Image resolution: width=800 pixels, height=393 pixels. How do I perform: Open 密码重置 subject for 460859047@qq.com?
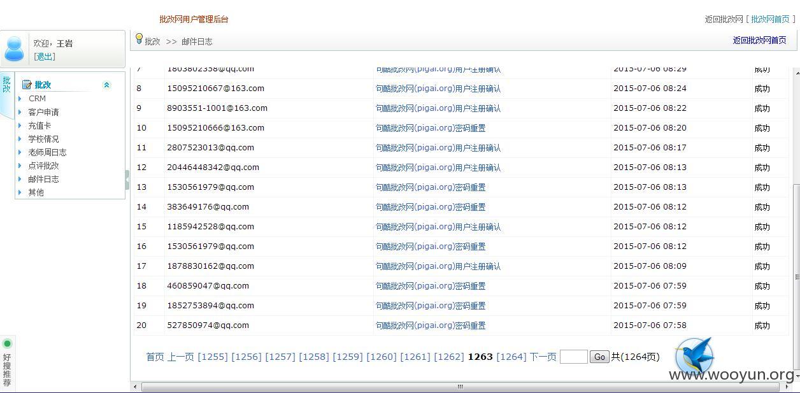point(431,286)
